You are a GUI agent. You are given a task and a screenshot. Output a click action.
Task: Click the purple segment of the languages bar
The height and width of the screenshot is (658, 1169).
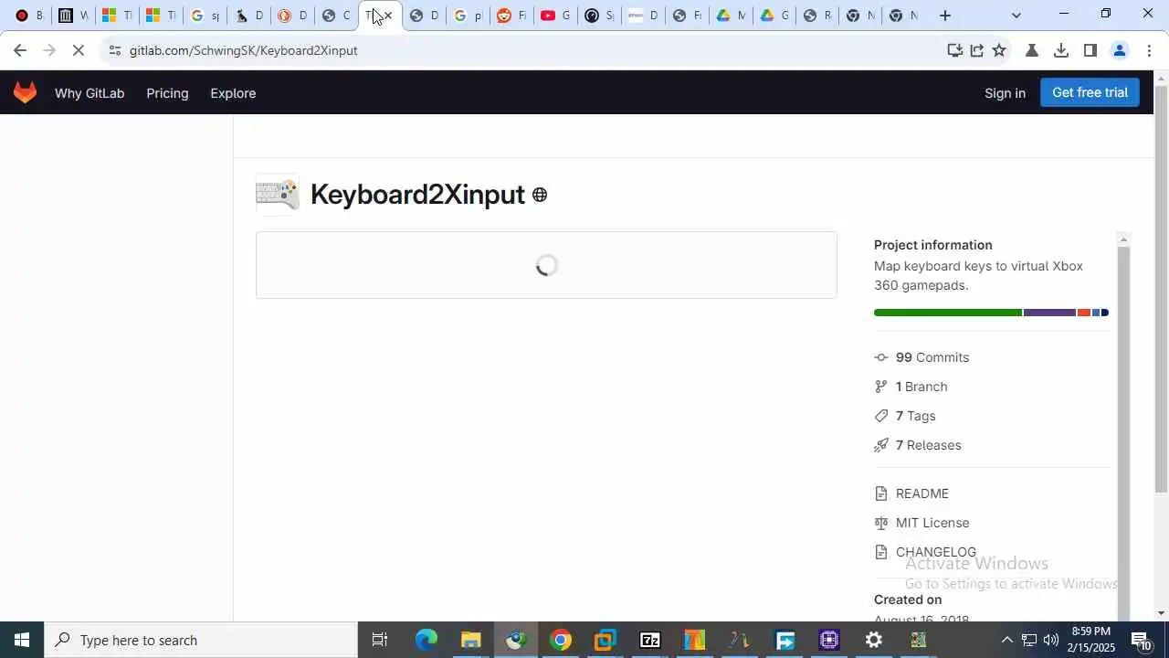[1049, 313]
